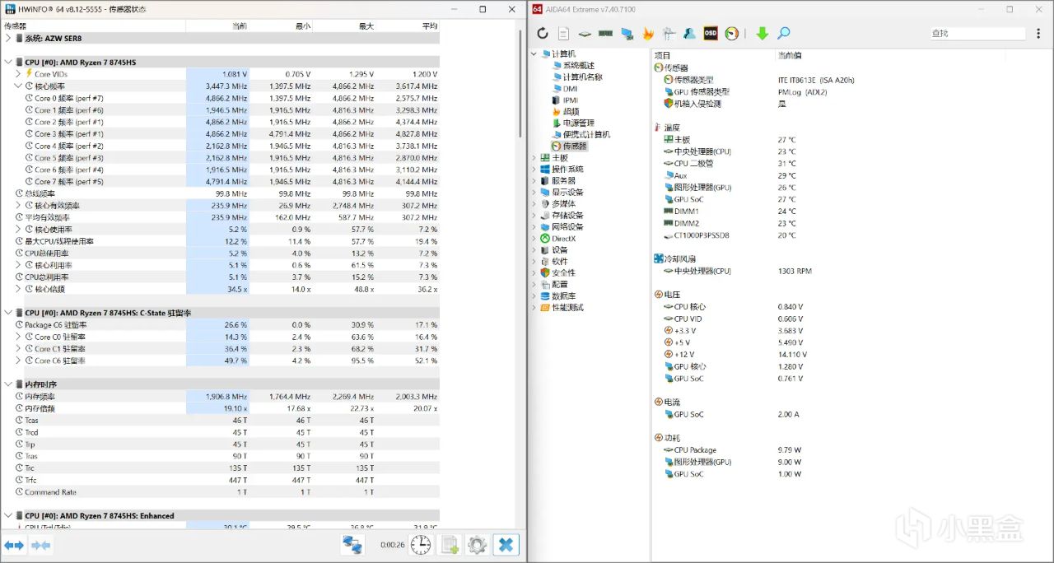Select the 内存频率 row in HWiNFO
This screenshot has width=1054, height=563.
220,396
